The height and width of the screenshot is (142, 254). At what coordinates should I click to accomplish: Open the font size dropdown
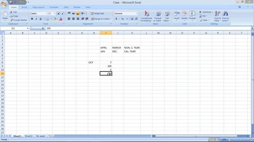pyautogui.click(x=54, y=13)
